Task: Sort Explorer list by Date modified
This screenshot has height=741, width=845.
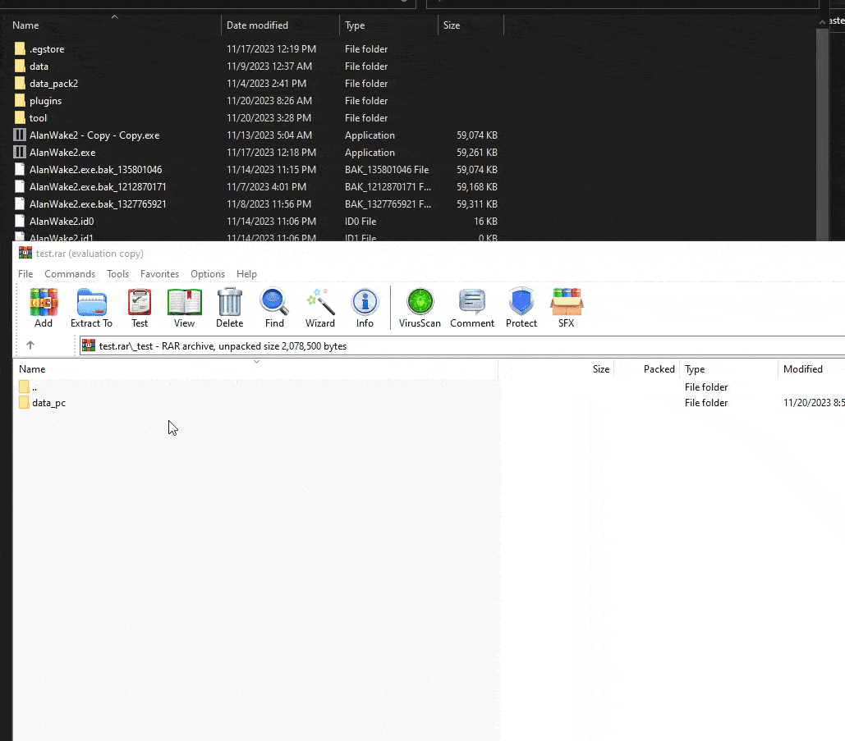Action: [x=257, y=25]
